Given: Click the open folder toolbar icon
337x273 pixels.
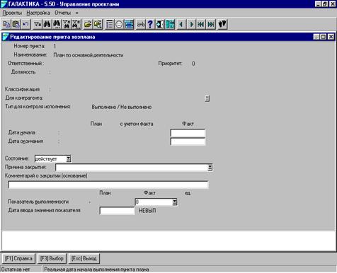Looking at the screenshot, I should point(88,24).
